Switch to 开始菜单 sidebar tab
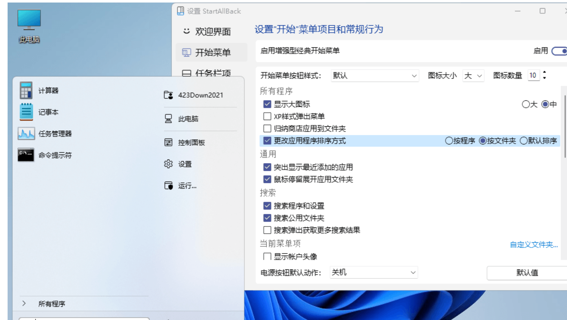 click(x=211, y=52)
